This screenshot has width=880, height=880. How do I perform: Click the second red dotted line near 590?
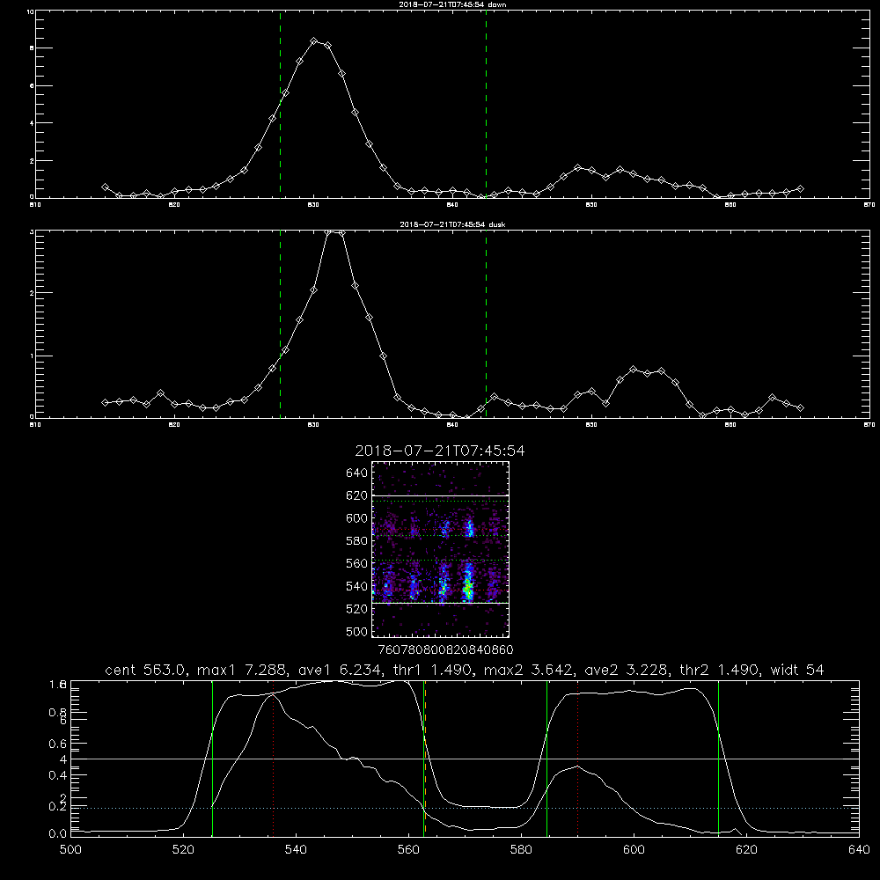[577, 758]
